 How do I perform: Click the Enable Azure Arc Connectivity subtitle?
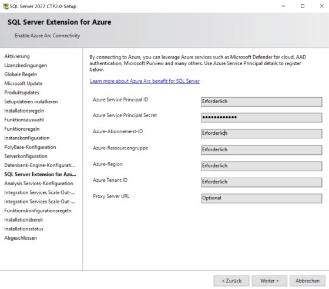point(47,36)
